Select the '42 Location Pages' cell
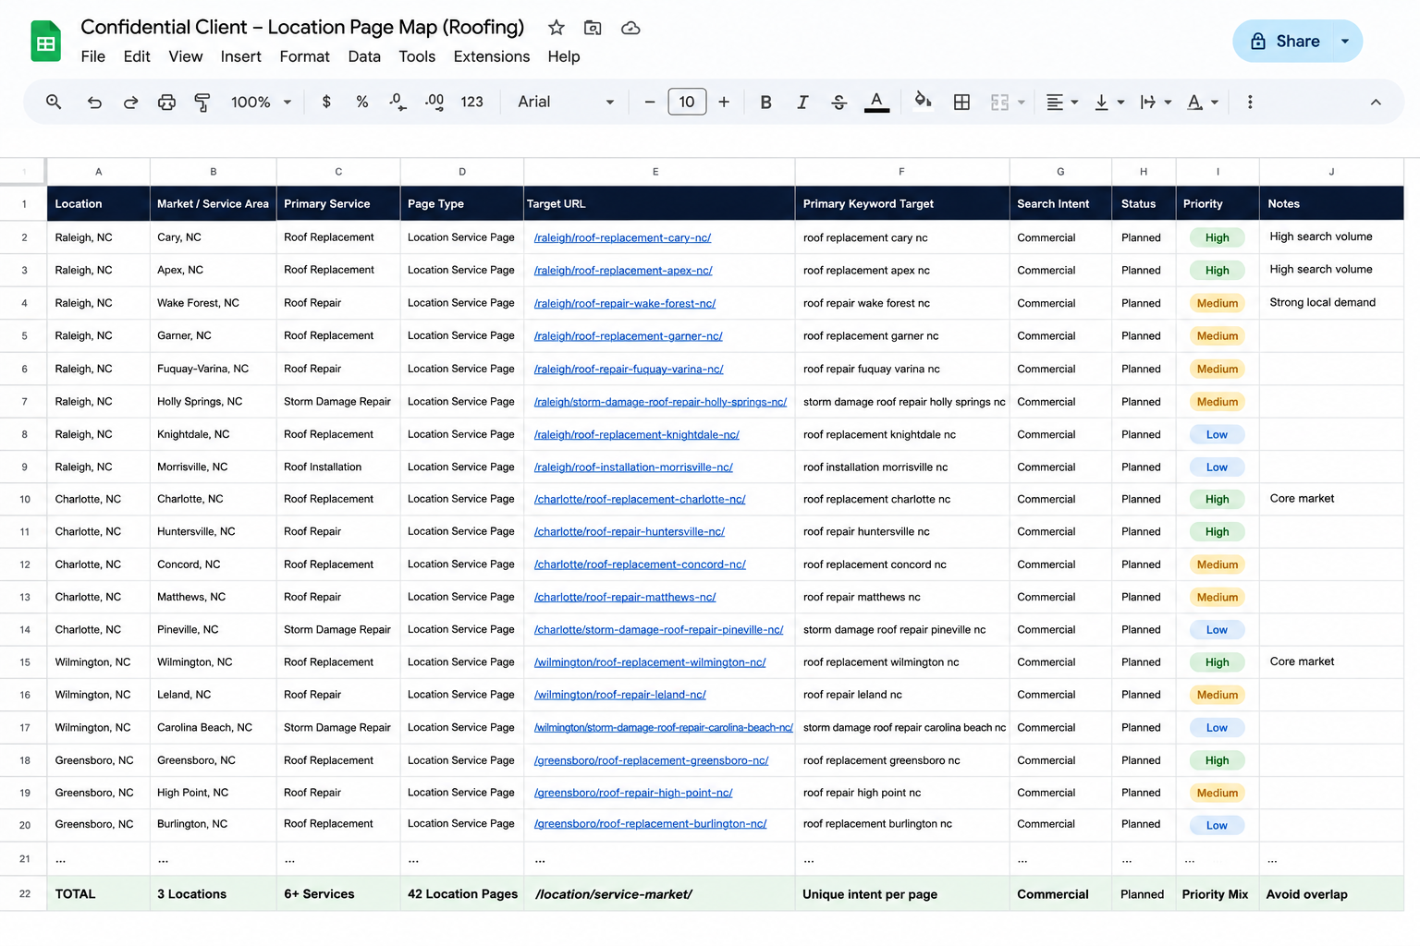 coord(461,894)
